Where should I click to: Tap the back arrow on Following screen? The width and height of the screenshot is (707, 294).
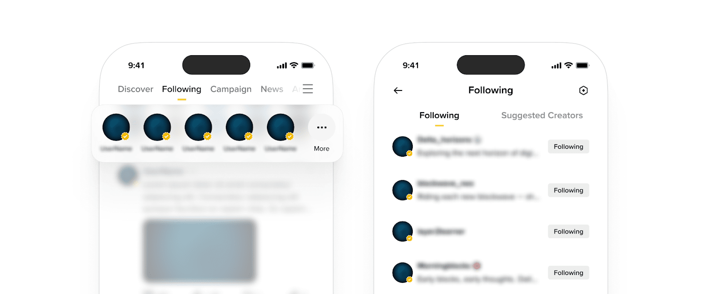coord(398,90)
